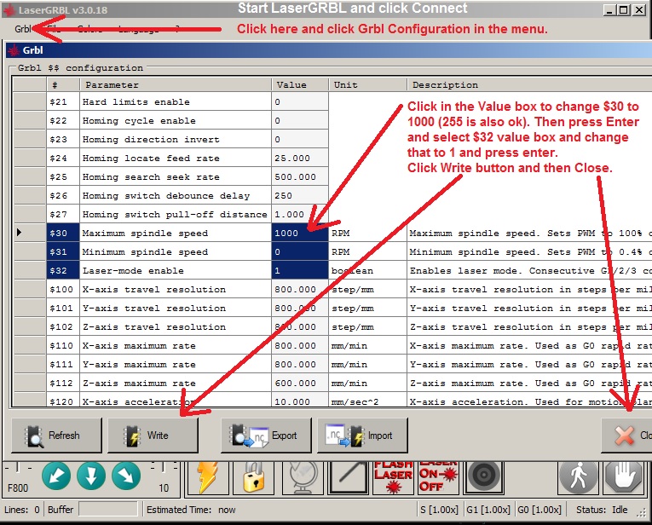Select the 500.000 value of Homing search seek rate
The width and height of the screenshot is (652, 525).
(x=300, y=176)
